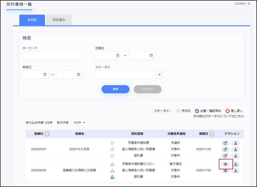
Task: Click the 絞り込み件数: 2/2件 count text
Action: tap(39, 123)
